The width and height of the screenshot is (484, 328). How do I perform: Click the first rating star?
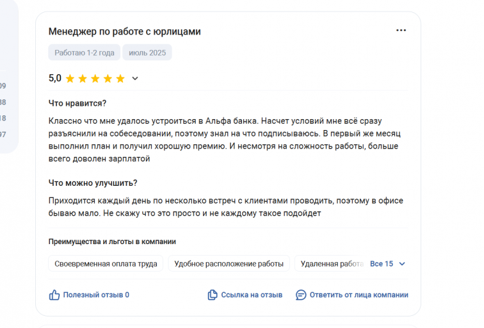pos(70,78)
